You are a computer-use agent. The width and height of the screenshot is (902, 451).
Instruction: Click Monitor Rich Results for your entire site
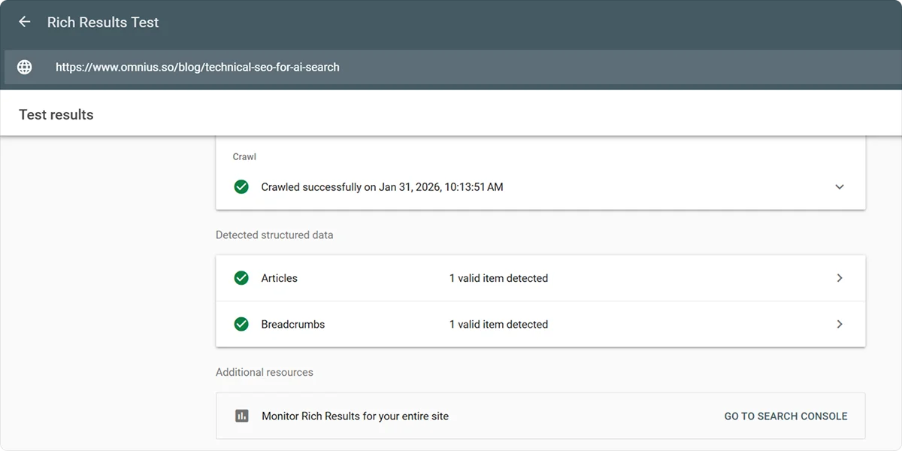point(355,416)
